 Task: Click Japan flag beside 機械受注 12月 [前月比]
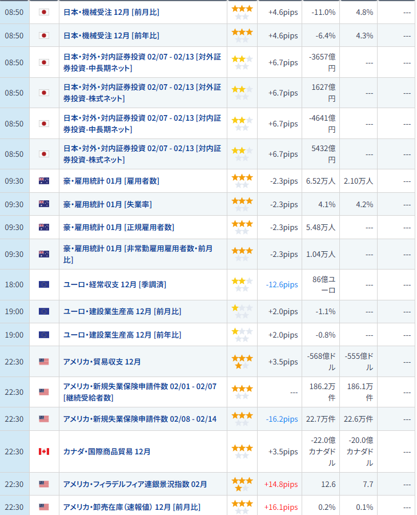(x=44, y=12)
